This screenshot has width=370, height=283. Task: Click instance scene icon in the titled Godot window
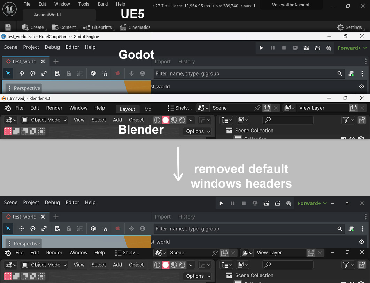tap(351, 73)
